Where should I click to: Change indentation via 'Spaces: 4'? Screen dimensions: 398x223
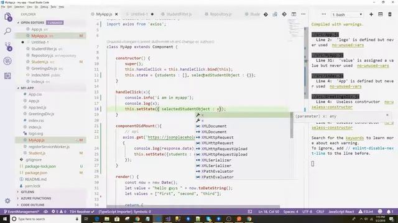coord(290,212)
